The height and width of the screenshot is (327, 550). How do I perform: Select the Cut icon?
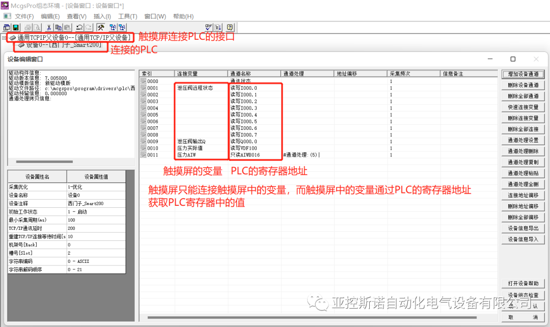tap(48, 28)
